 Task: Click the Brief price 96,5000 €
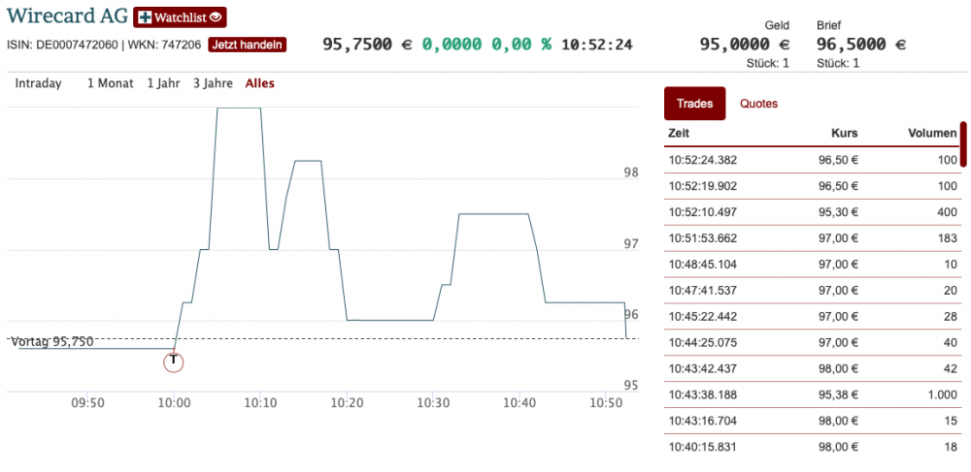861,45
